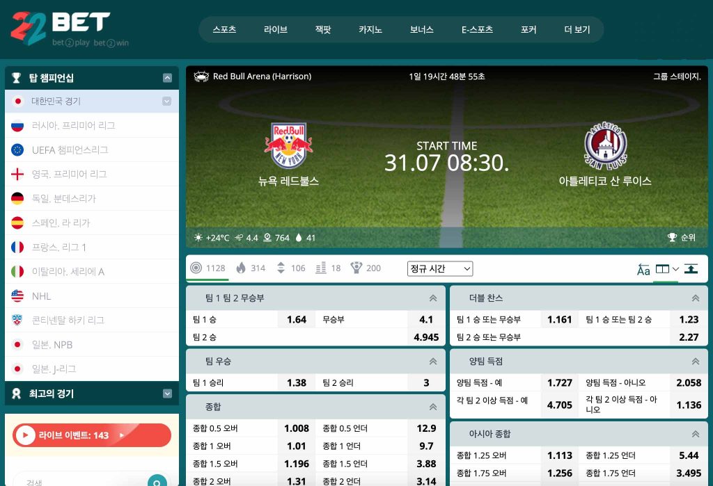Screen dimensions: 713x486
Task: Open the 라이브 menu
Action: (x=276, y=29)
